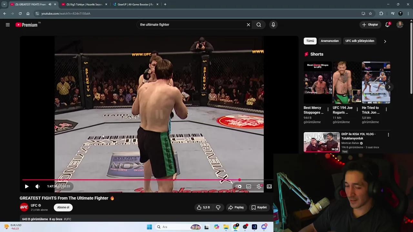Show more filter chips arrow
Image resolution: width=413 pixels, height=232 pixels.
click(x=385, y=41)
